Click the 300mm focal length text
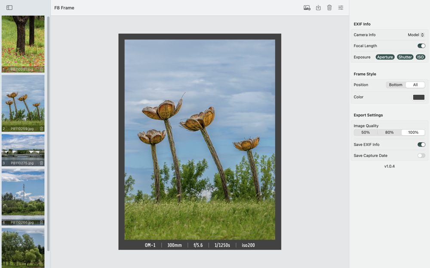This screenshot has width=430, height=268. point(175,245)
